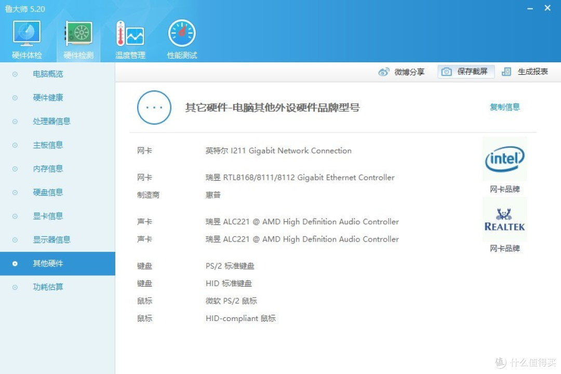The height and width of the screenshot is (374, 561).
Task: Open the 主板信息 page
Action: pos(48,145)
